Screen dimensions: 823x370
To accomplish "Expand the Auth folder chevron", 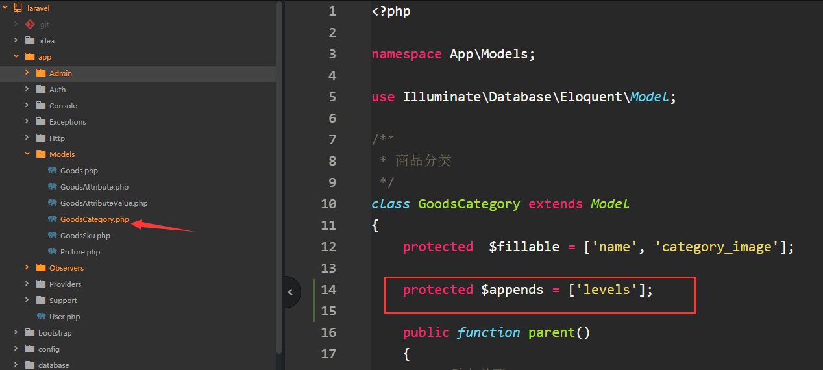I will click(x=27, y=90).
